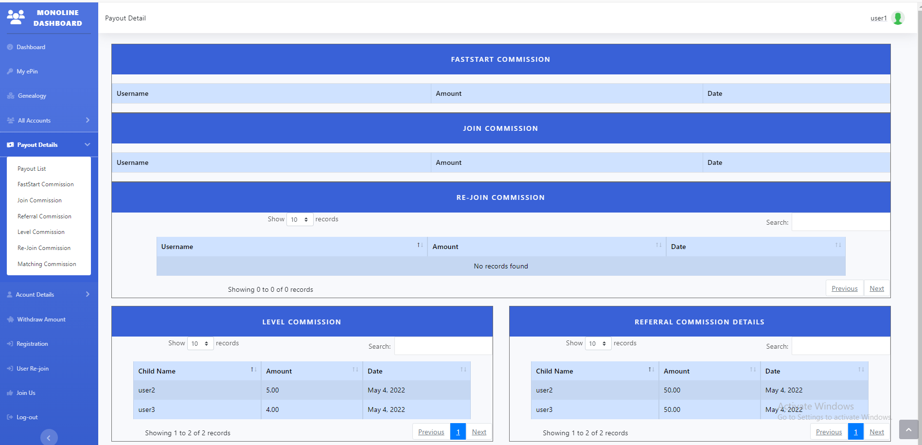The width and height of the screenshot is (922, 445).
Task: Collapse the Payout Details menu
Action: [x=88, y=144]
